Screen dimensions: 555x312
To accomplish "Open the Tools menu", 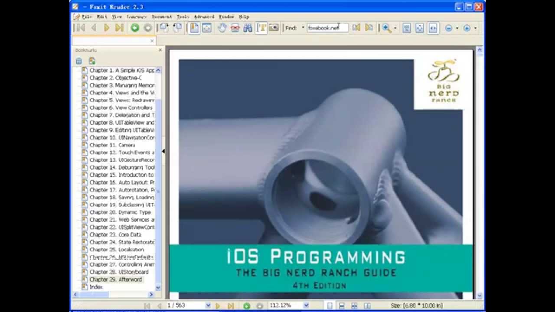I will pos(183,16).
